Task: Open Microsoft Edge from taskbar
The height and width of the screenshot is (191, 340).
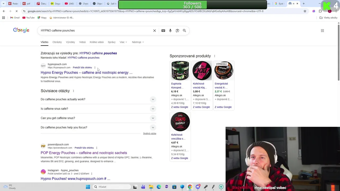Action: (x=159, y=187)
